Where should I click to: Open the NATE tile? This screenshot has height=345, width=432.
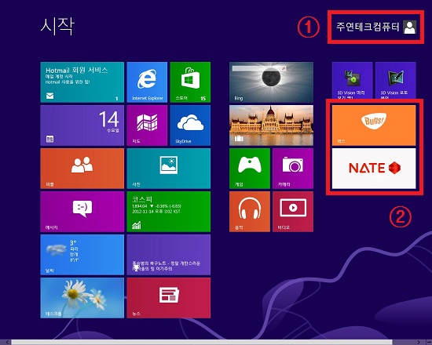[x=374, y=169]
